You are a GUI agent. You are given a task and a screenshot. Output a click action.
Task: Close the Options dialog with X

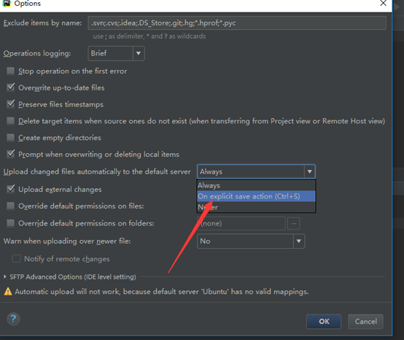[383, 4]
